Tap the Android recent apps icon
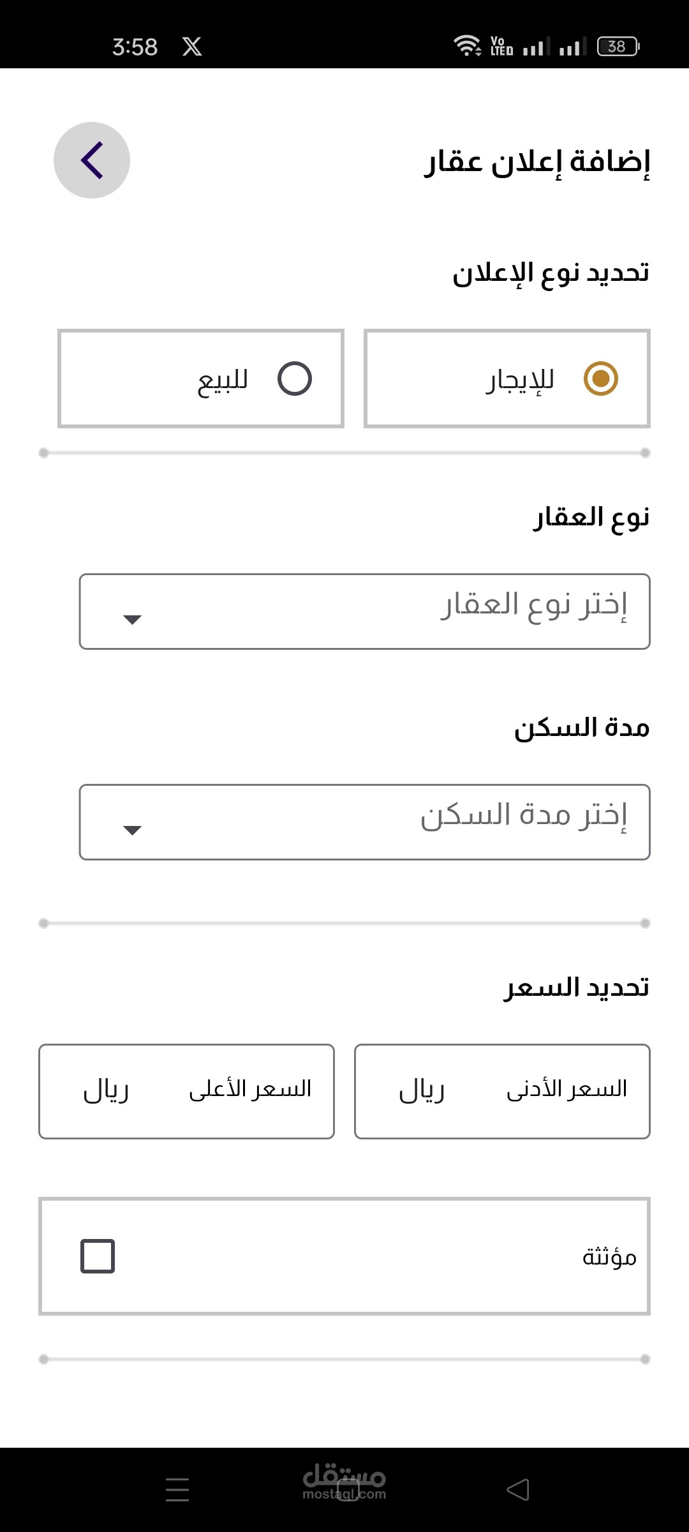The height and width of the screenshot is (1532, 689). click(177, 1490)
